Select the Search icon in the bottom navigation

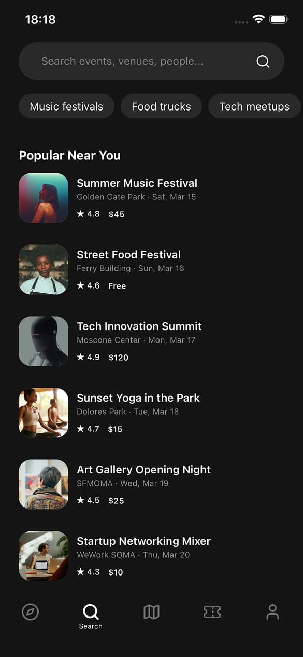click(x=91, y=612)
